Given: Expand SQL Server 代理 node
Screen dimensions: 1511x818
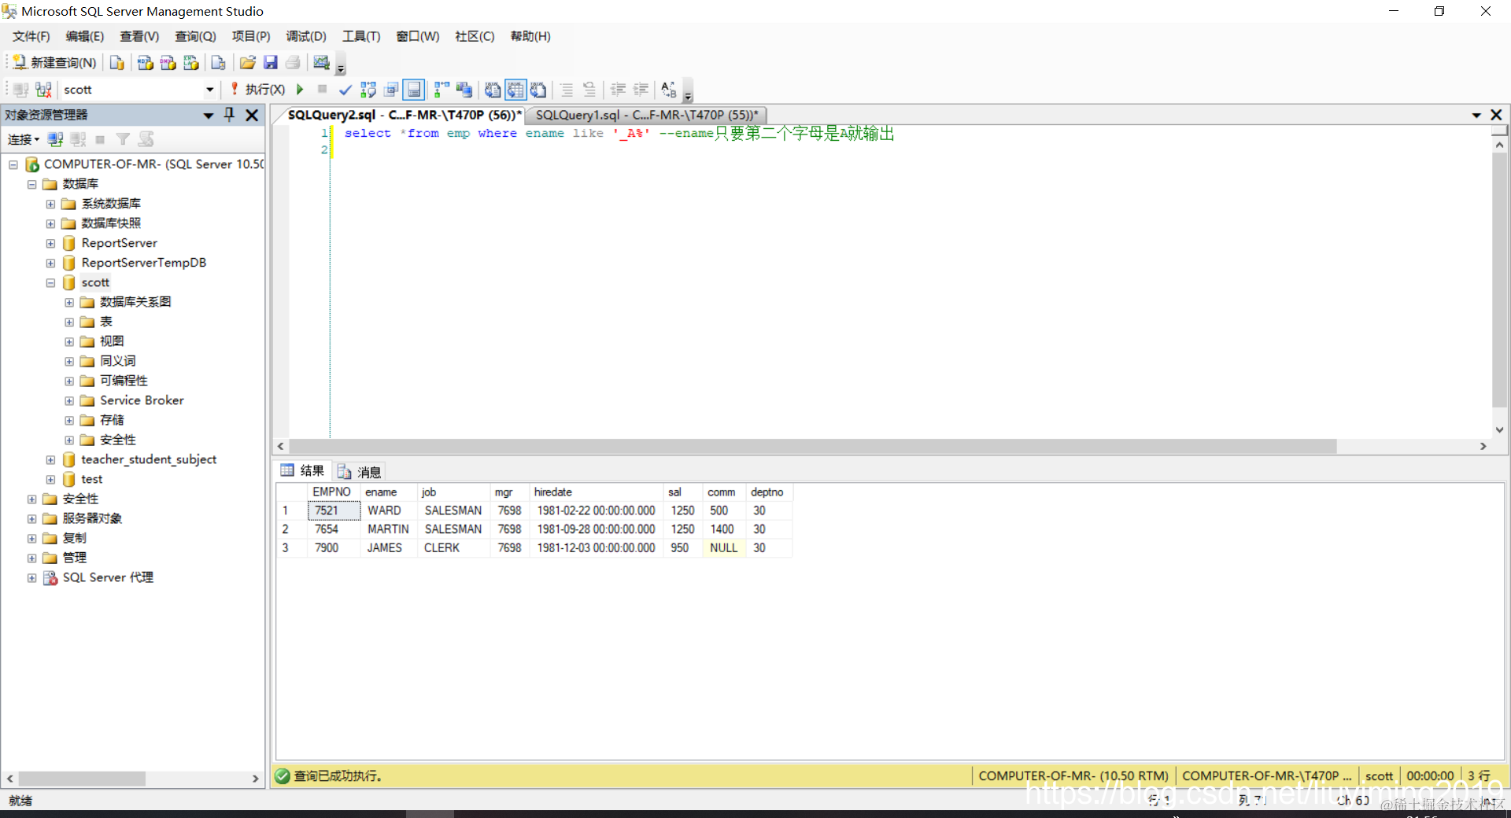Looking at the screenshot, I should pyautogui.click(x=31, y=577).
